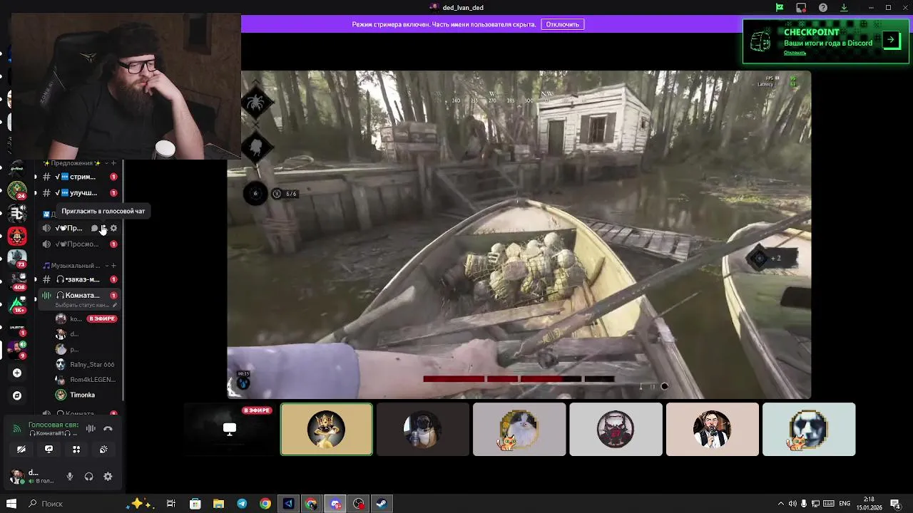Open the Checkpoint banner arrow button
Screen dimensions: 913x513
891,40
